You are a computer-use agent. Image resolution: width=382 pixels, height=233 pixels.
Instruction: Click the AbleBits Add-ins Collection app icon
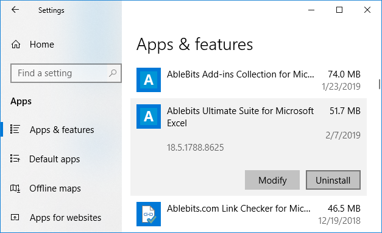coord(149,80)
